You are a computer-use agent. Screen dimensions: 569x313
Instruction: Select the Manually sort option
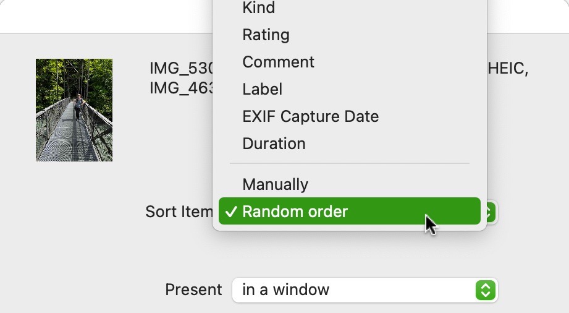pyautogui.click(x=275, y=184)
